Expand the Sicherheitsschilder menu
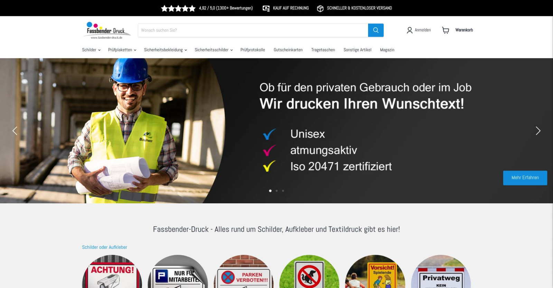553x288 pixels. coord(214,50)
